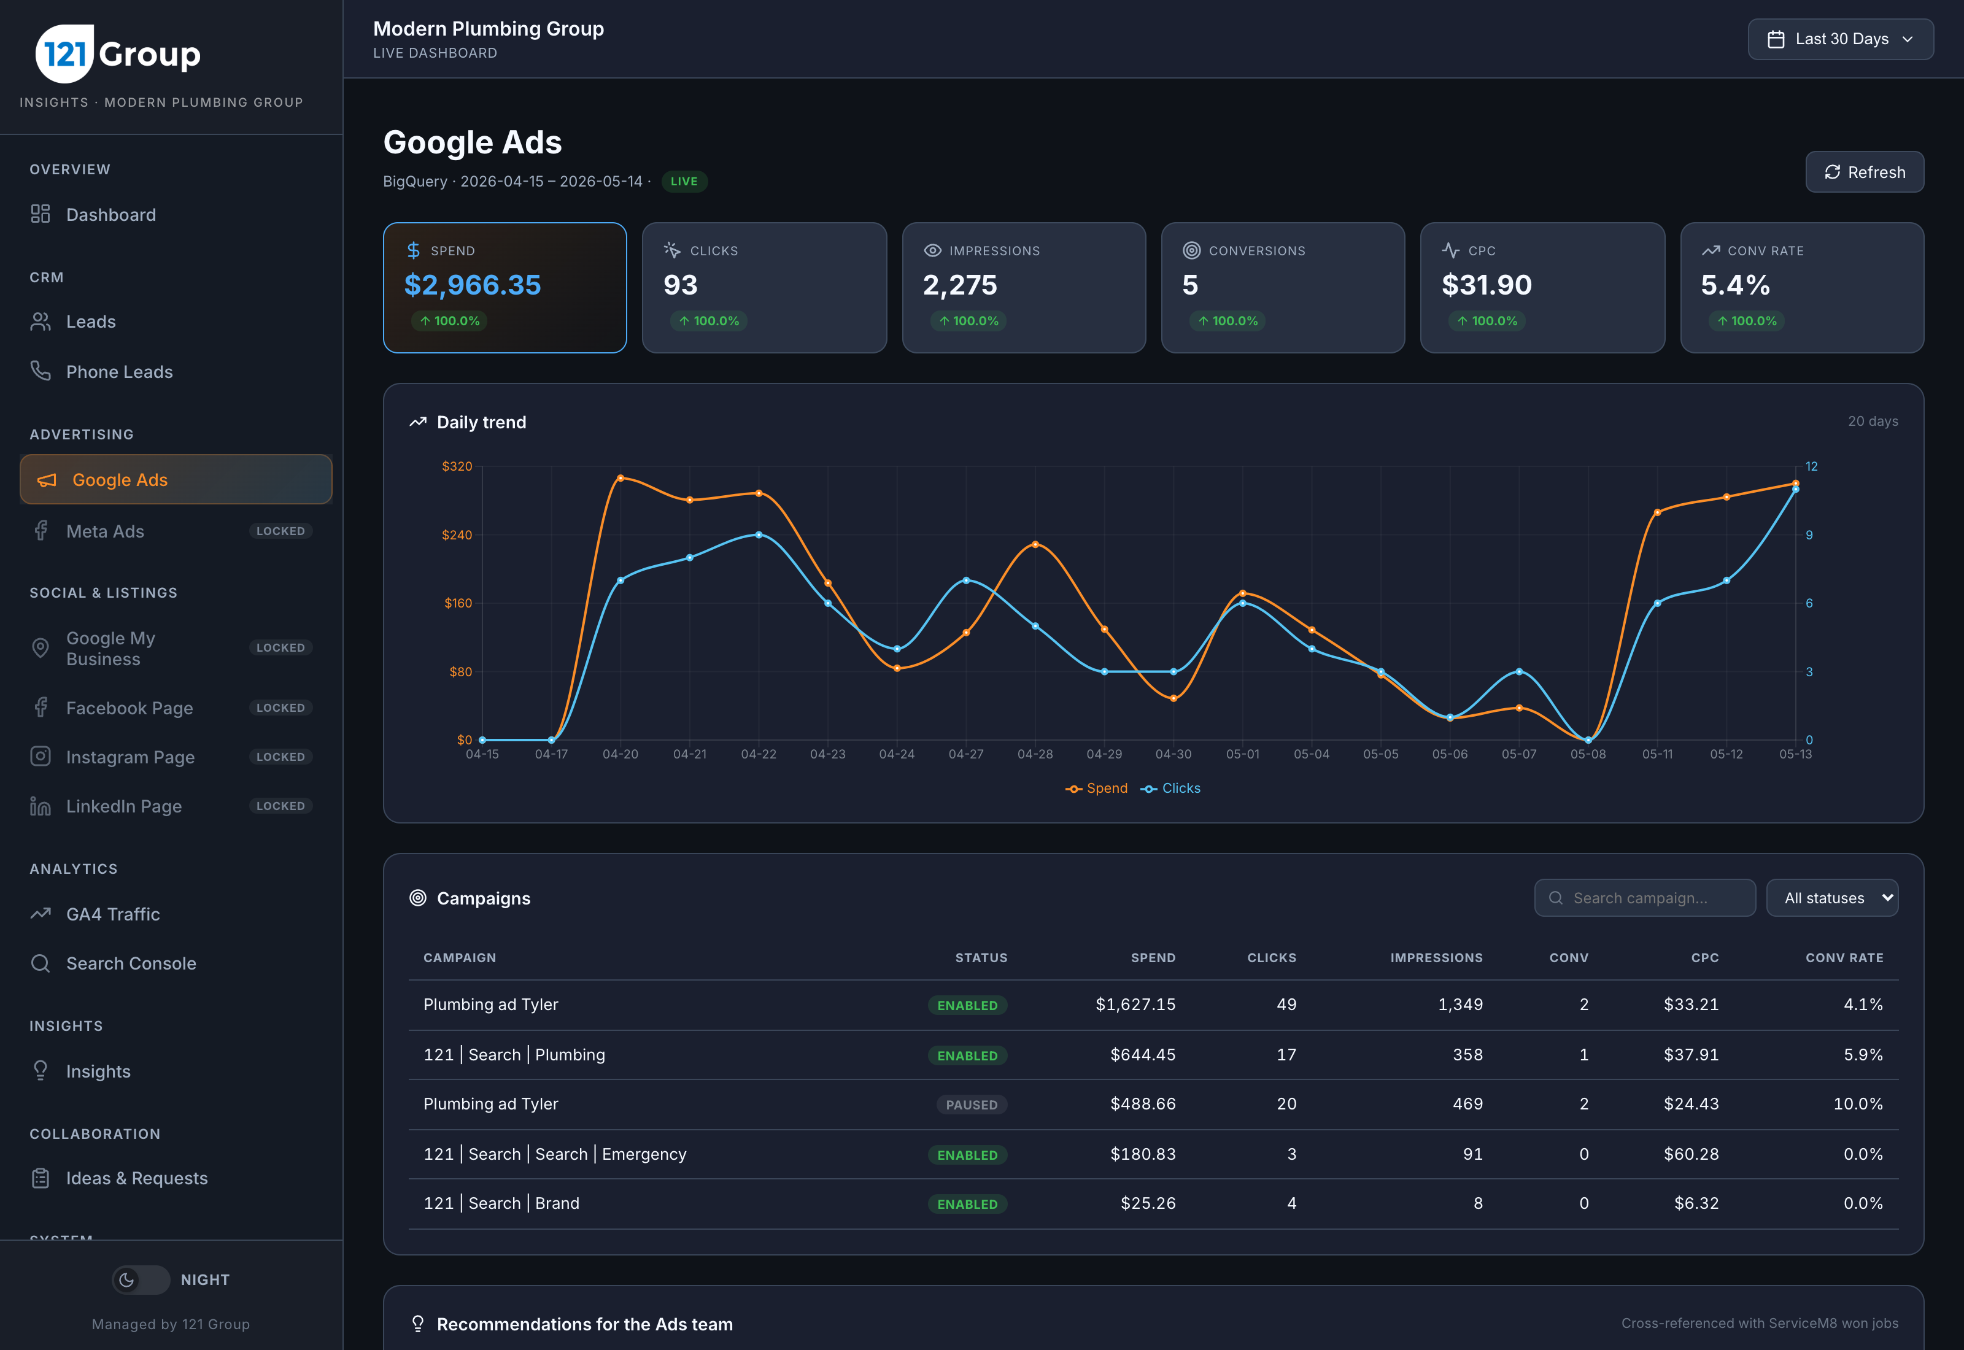
Task: Select the Impressions metric card
Action: [1024, 288]
